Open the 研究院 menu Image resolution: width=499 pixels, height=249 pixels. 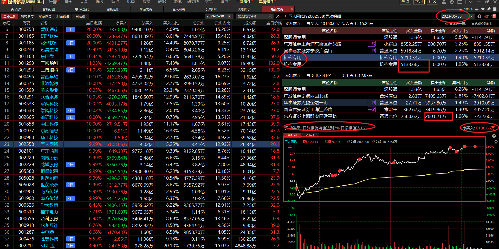pyautogui.click(x=193, y=2)
